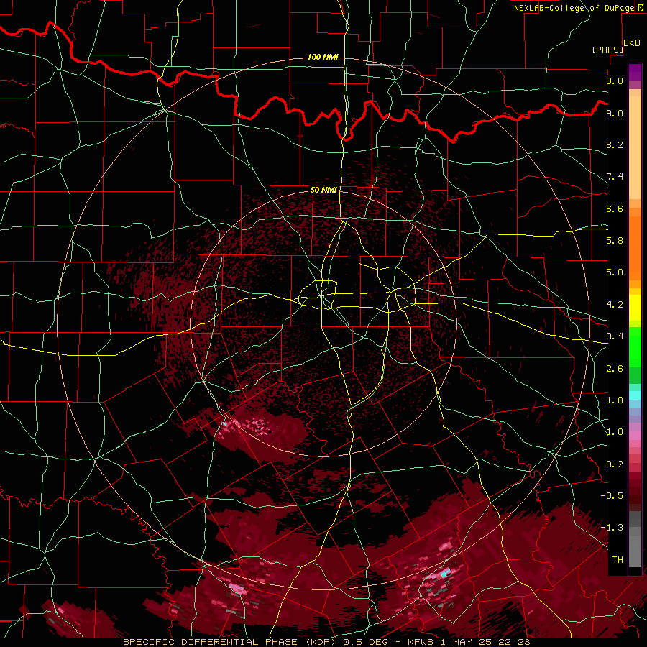Click the "DKD" product code label
The image size is (647, 647).
click(x=632, y=43)
